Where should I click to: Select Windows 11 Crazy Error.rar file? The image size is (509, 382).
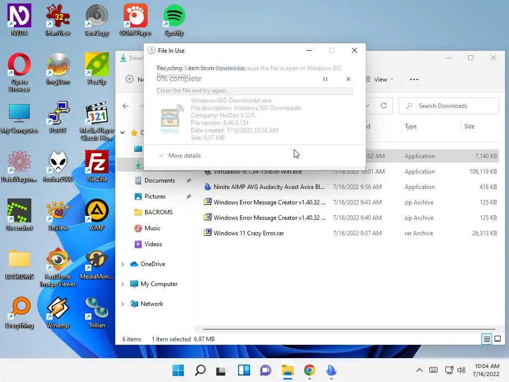[350, 233]
